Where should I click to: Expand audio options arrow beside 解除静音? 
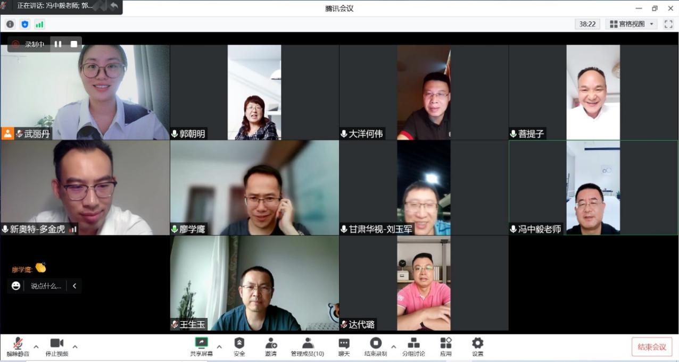tap(36, 347)
